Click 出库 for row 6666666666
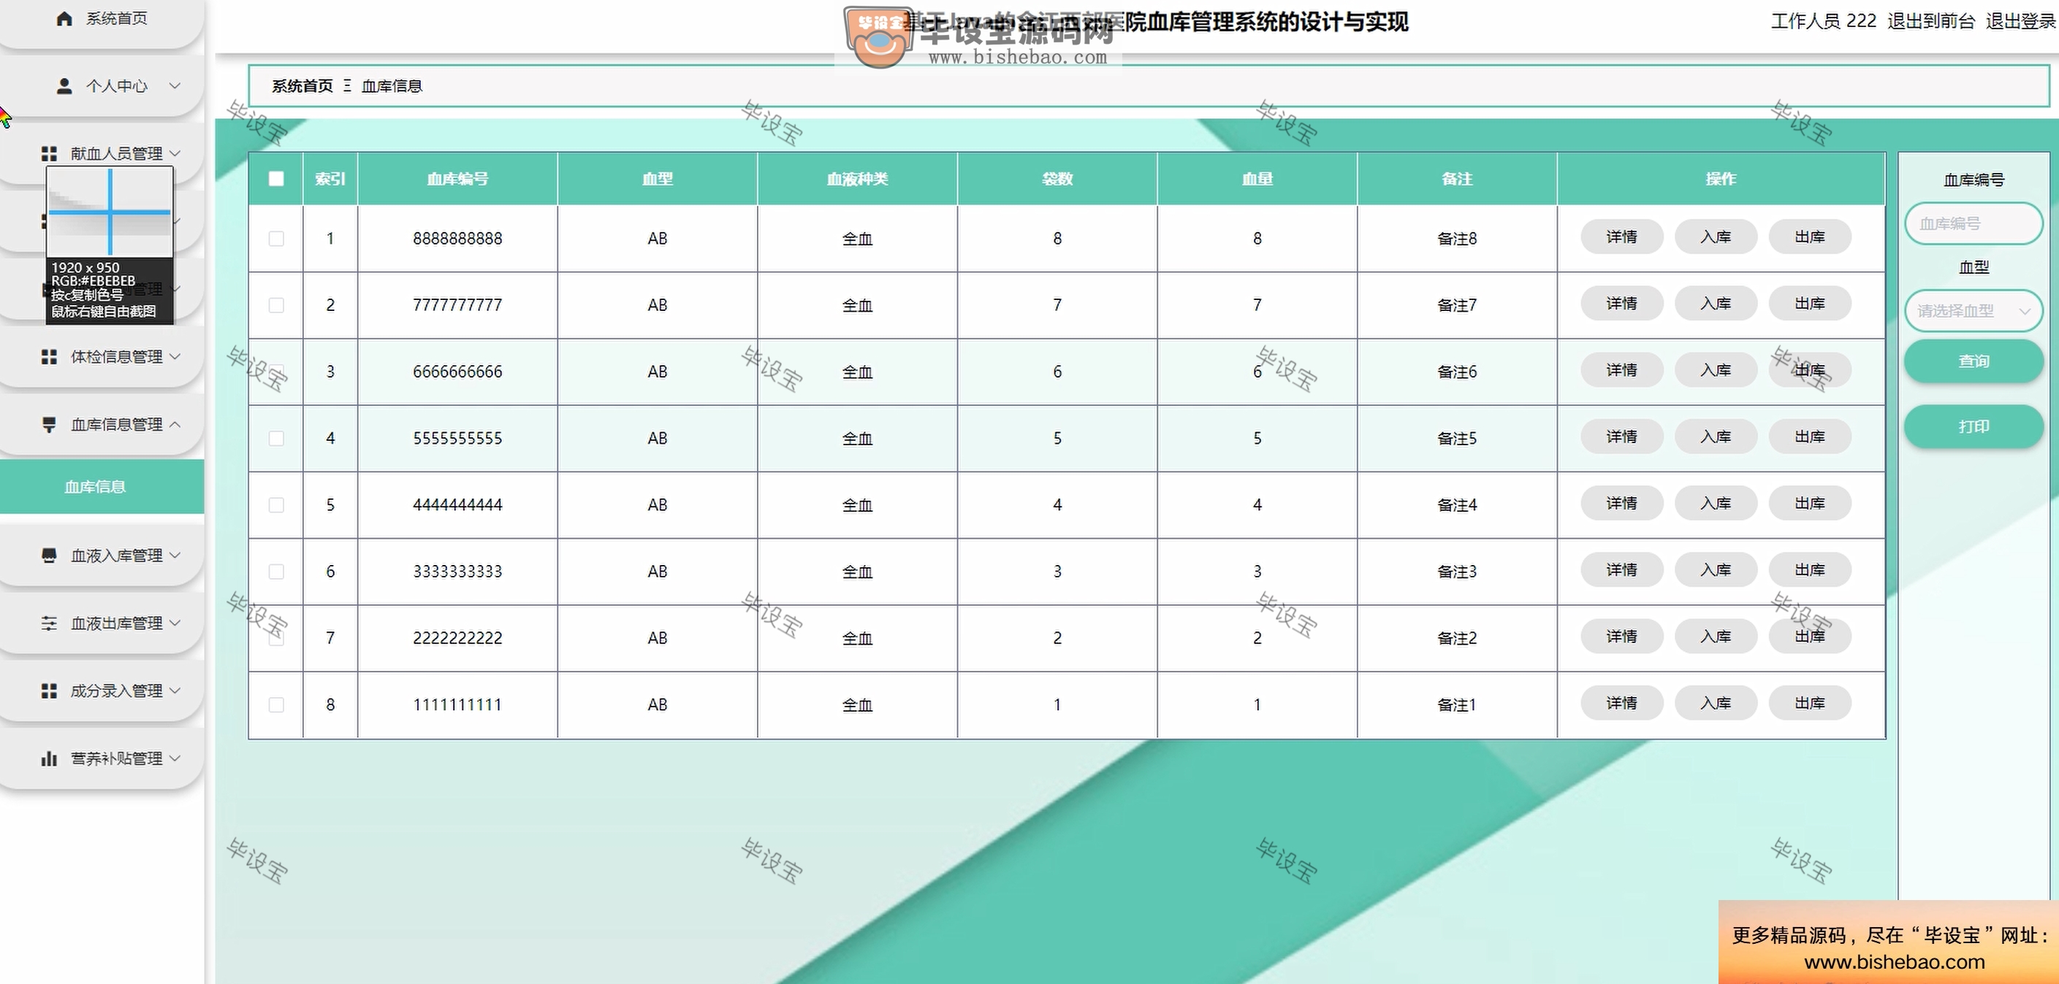The width and height of the screenshot is (2059, 984). [1810, 370]
